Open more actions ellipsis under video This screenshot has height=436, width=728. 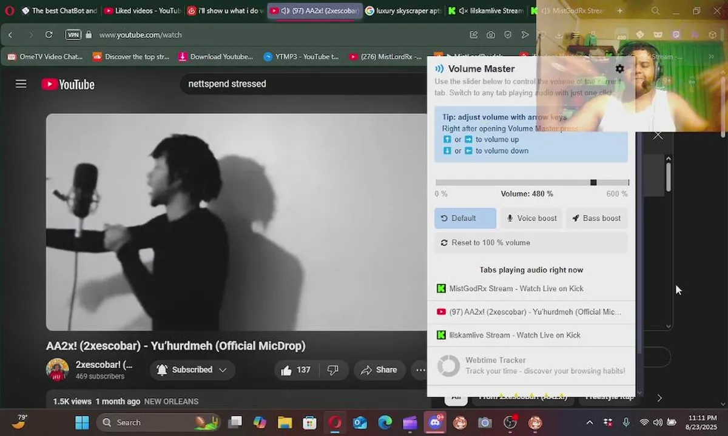tap(420, 370)
